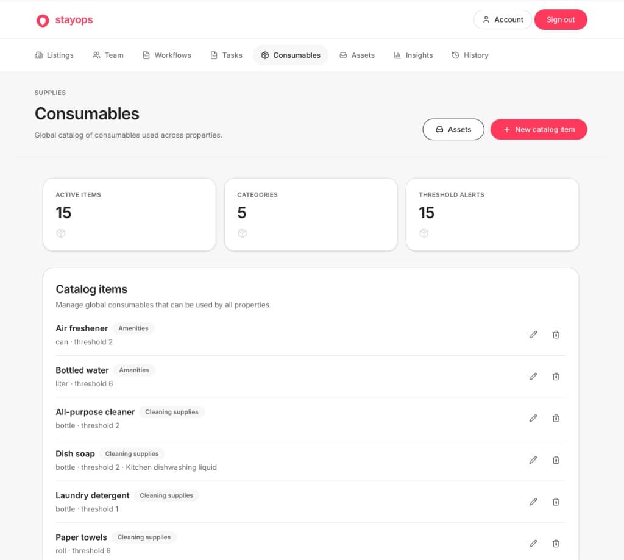The width and height of the screenshot is (624, 560).
Task: Click the Dish soap item name
Action: click(x=75, y=454)
